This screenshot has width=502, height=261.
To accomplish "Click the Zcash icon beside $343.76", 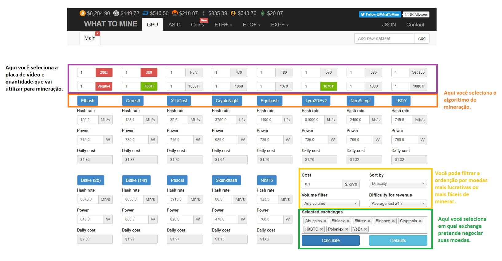I will click(233, 13).
